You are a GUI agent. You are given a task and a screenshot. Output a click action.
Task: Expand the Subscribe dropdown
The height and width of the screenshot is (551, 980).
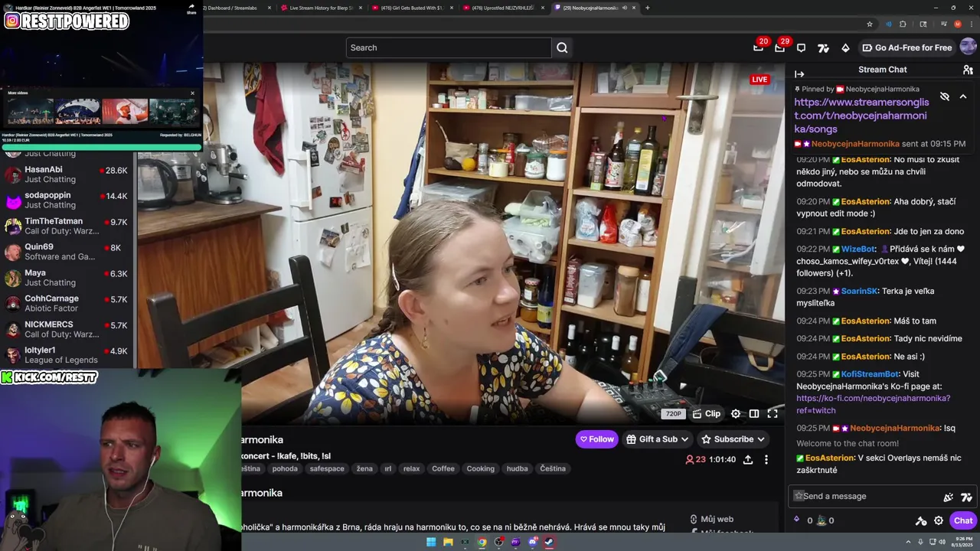732,439
